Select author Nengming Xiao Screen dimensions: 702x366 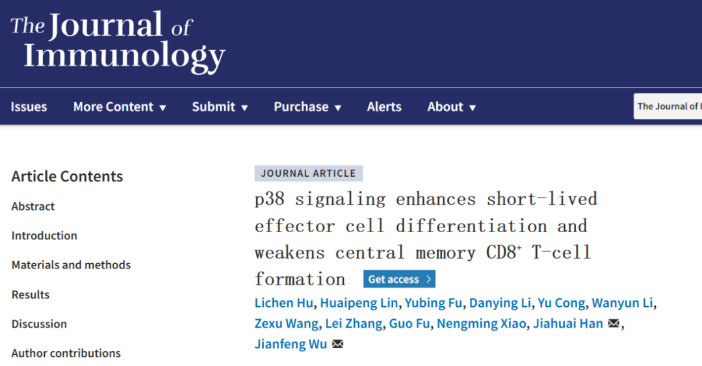coord(481,324)
